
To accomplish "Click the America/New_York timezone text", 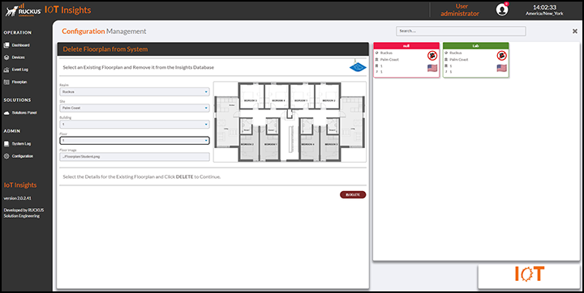I will pos(544,14).
